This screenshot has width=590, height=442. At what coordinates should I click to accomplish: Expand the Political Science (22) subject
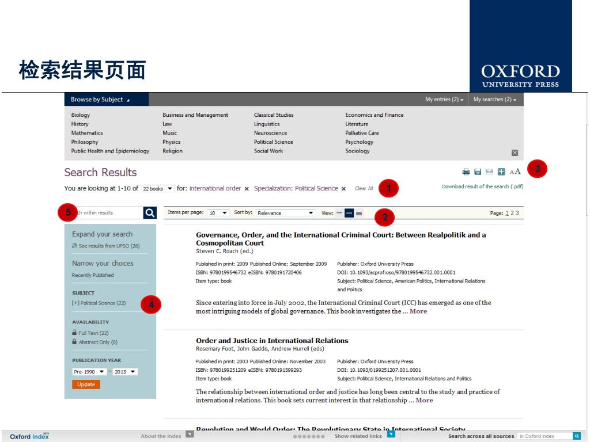[x=99, y=303]
